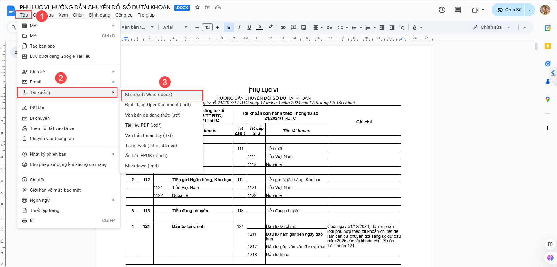The image size is (557, 267).
Task: Select the highlight color pen icon
Action: pyautogui.click(x=270, y=27)
